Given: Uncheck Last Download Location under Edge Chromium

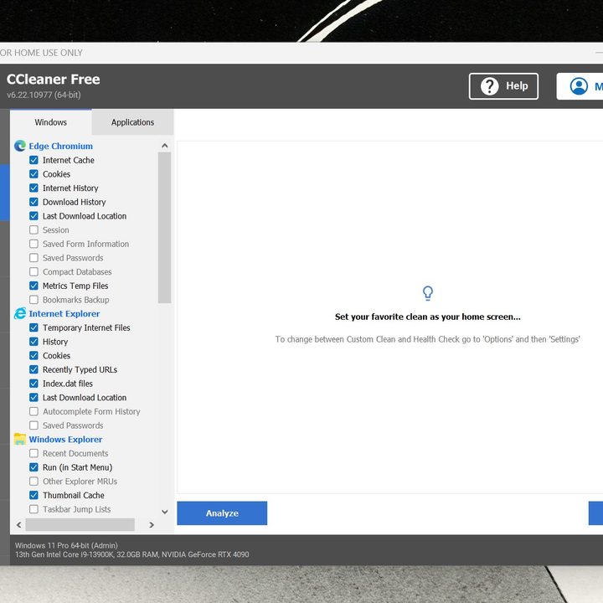Looking at the screenshot, I should [33, 216].
